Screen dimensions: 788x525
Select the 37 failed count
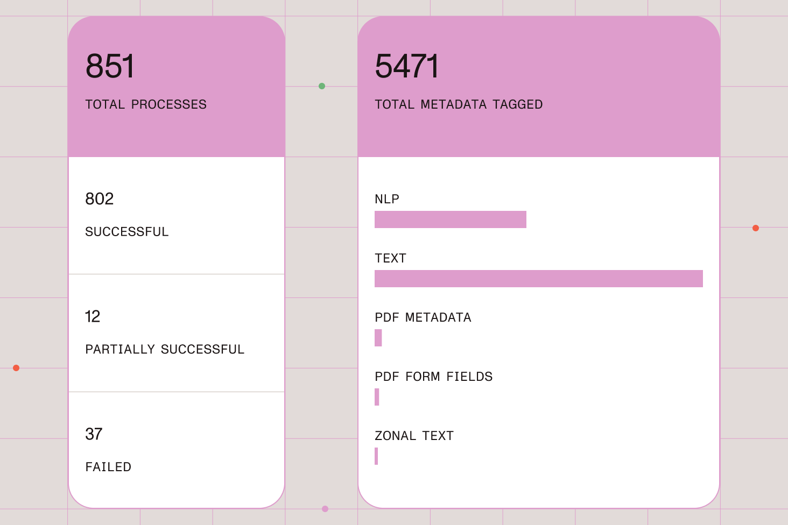tap(94, 434)
